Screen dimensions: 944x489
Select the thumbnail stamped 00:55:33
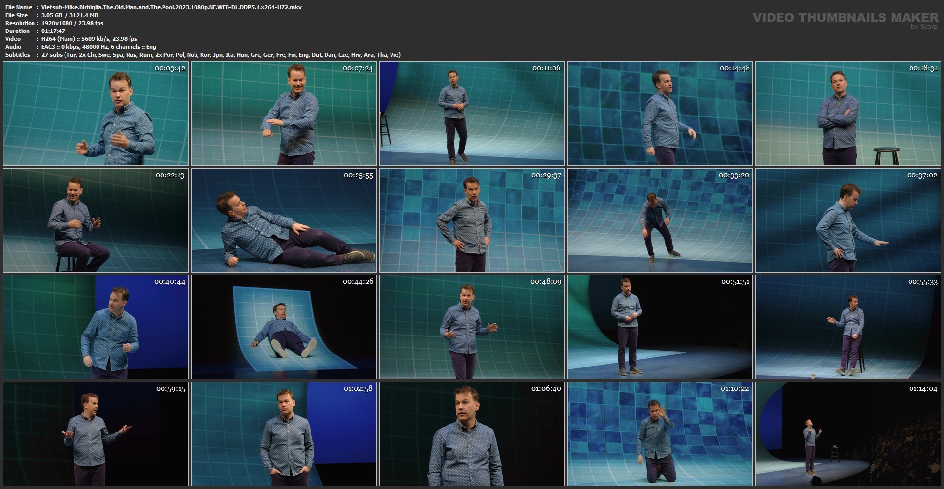[848, 327]
